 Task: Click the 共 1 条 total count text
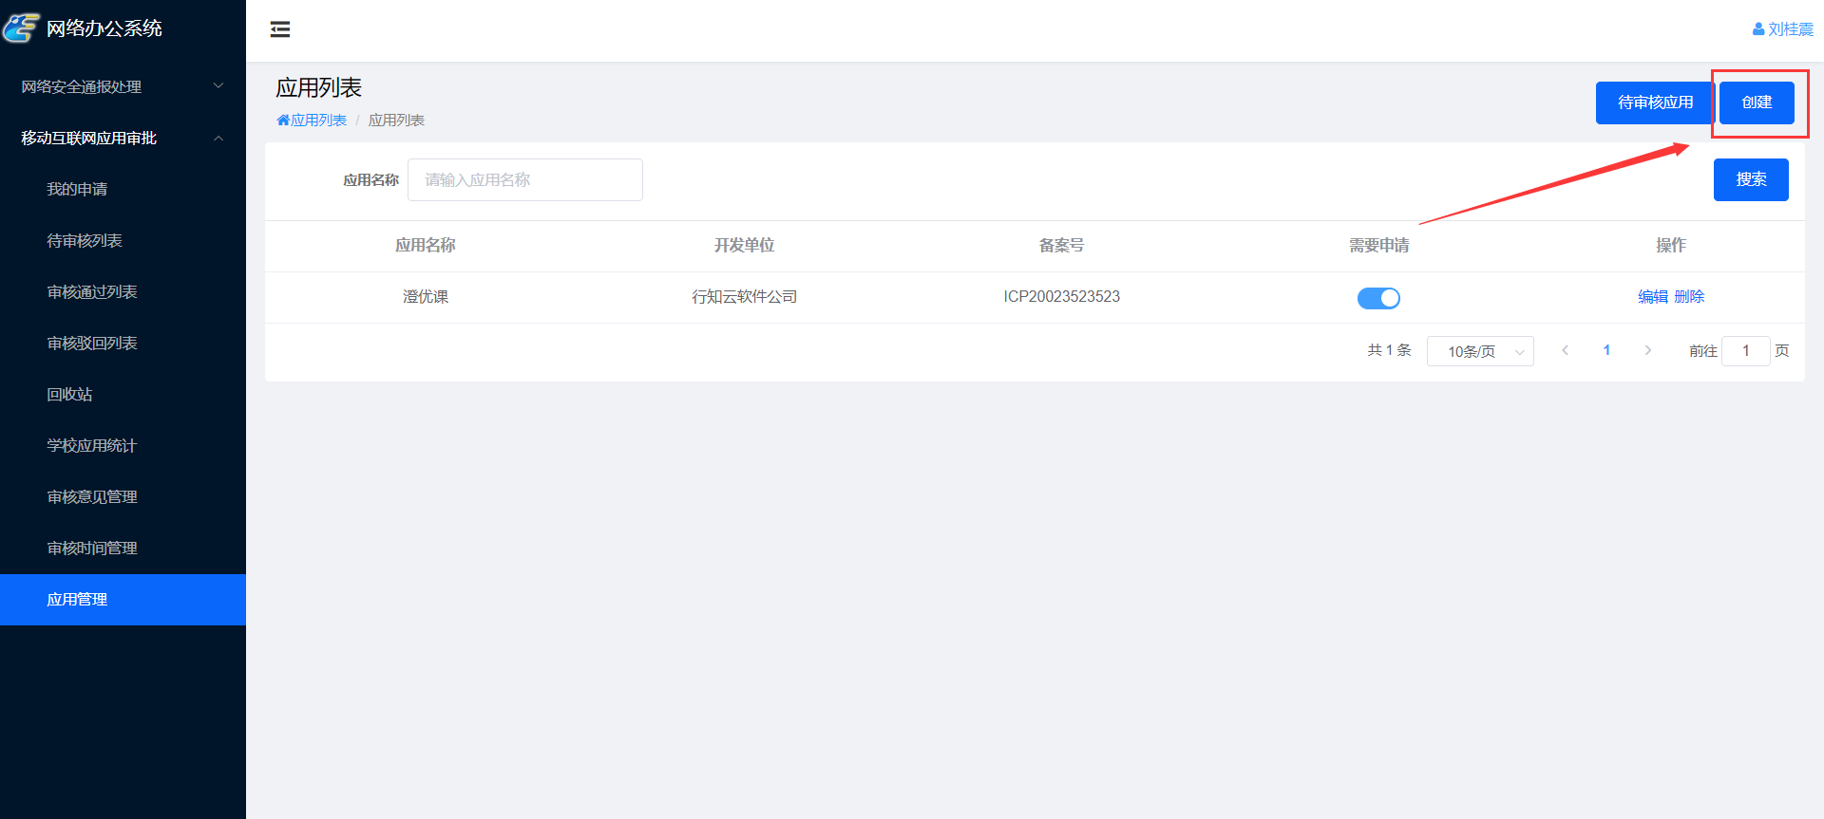1389,350
